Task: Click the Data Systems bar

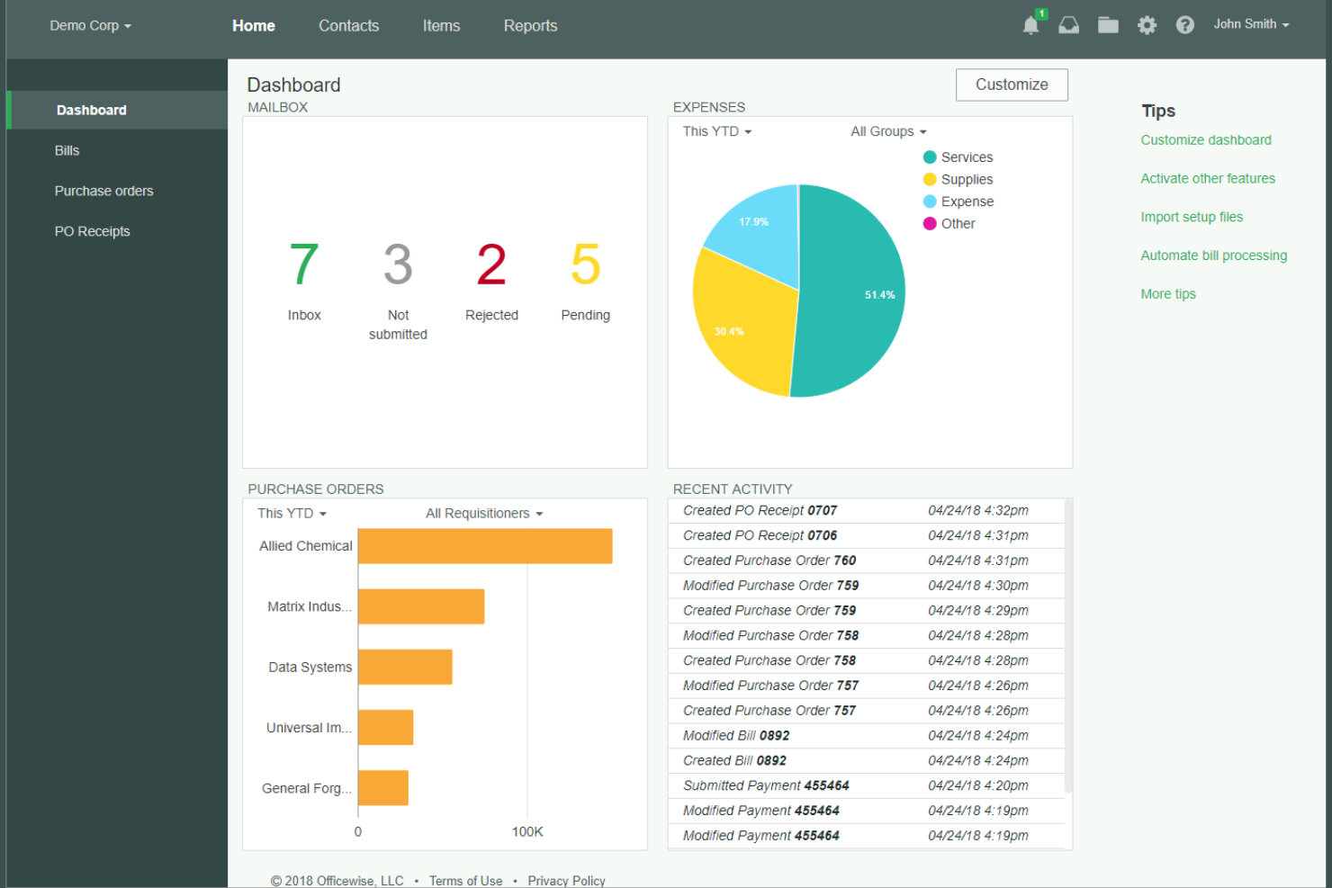Action: pyautogui.click(x=405, y=667)
